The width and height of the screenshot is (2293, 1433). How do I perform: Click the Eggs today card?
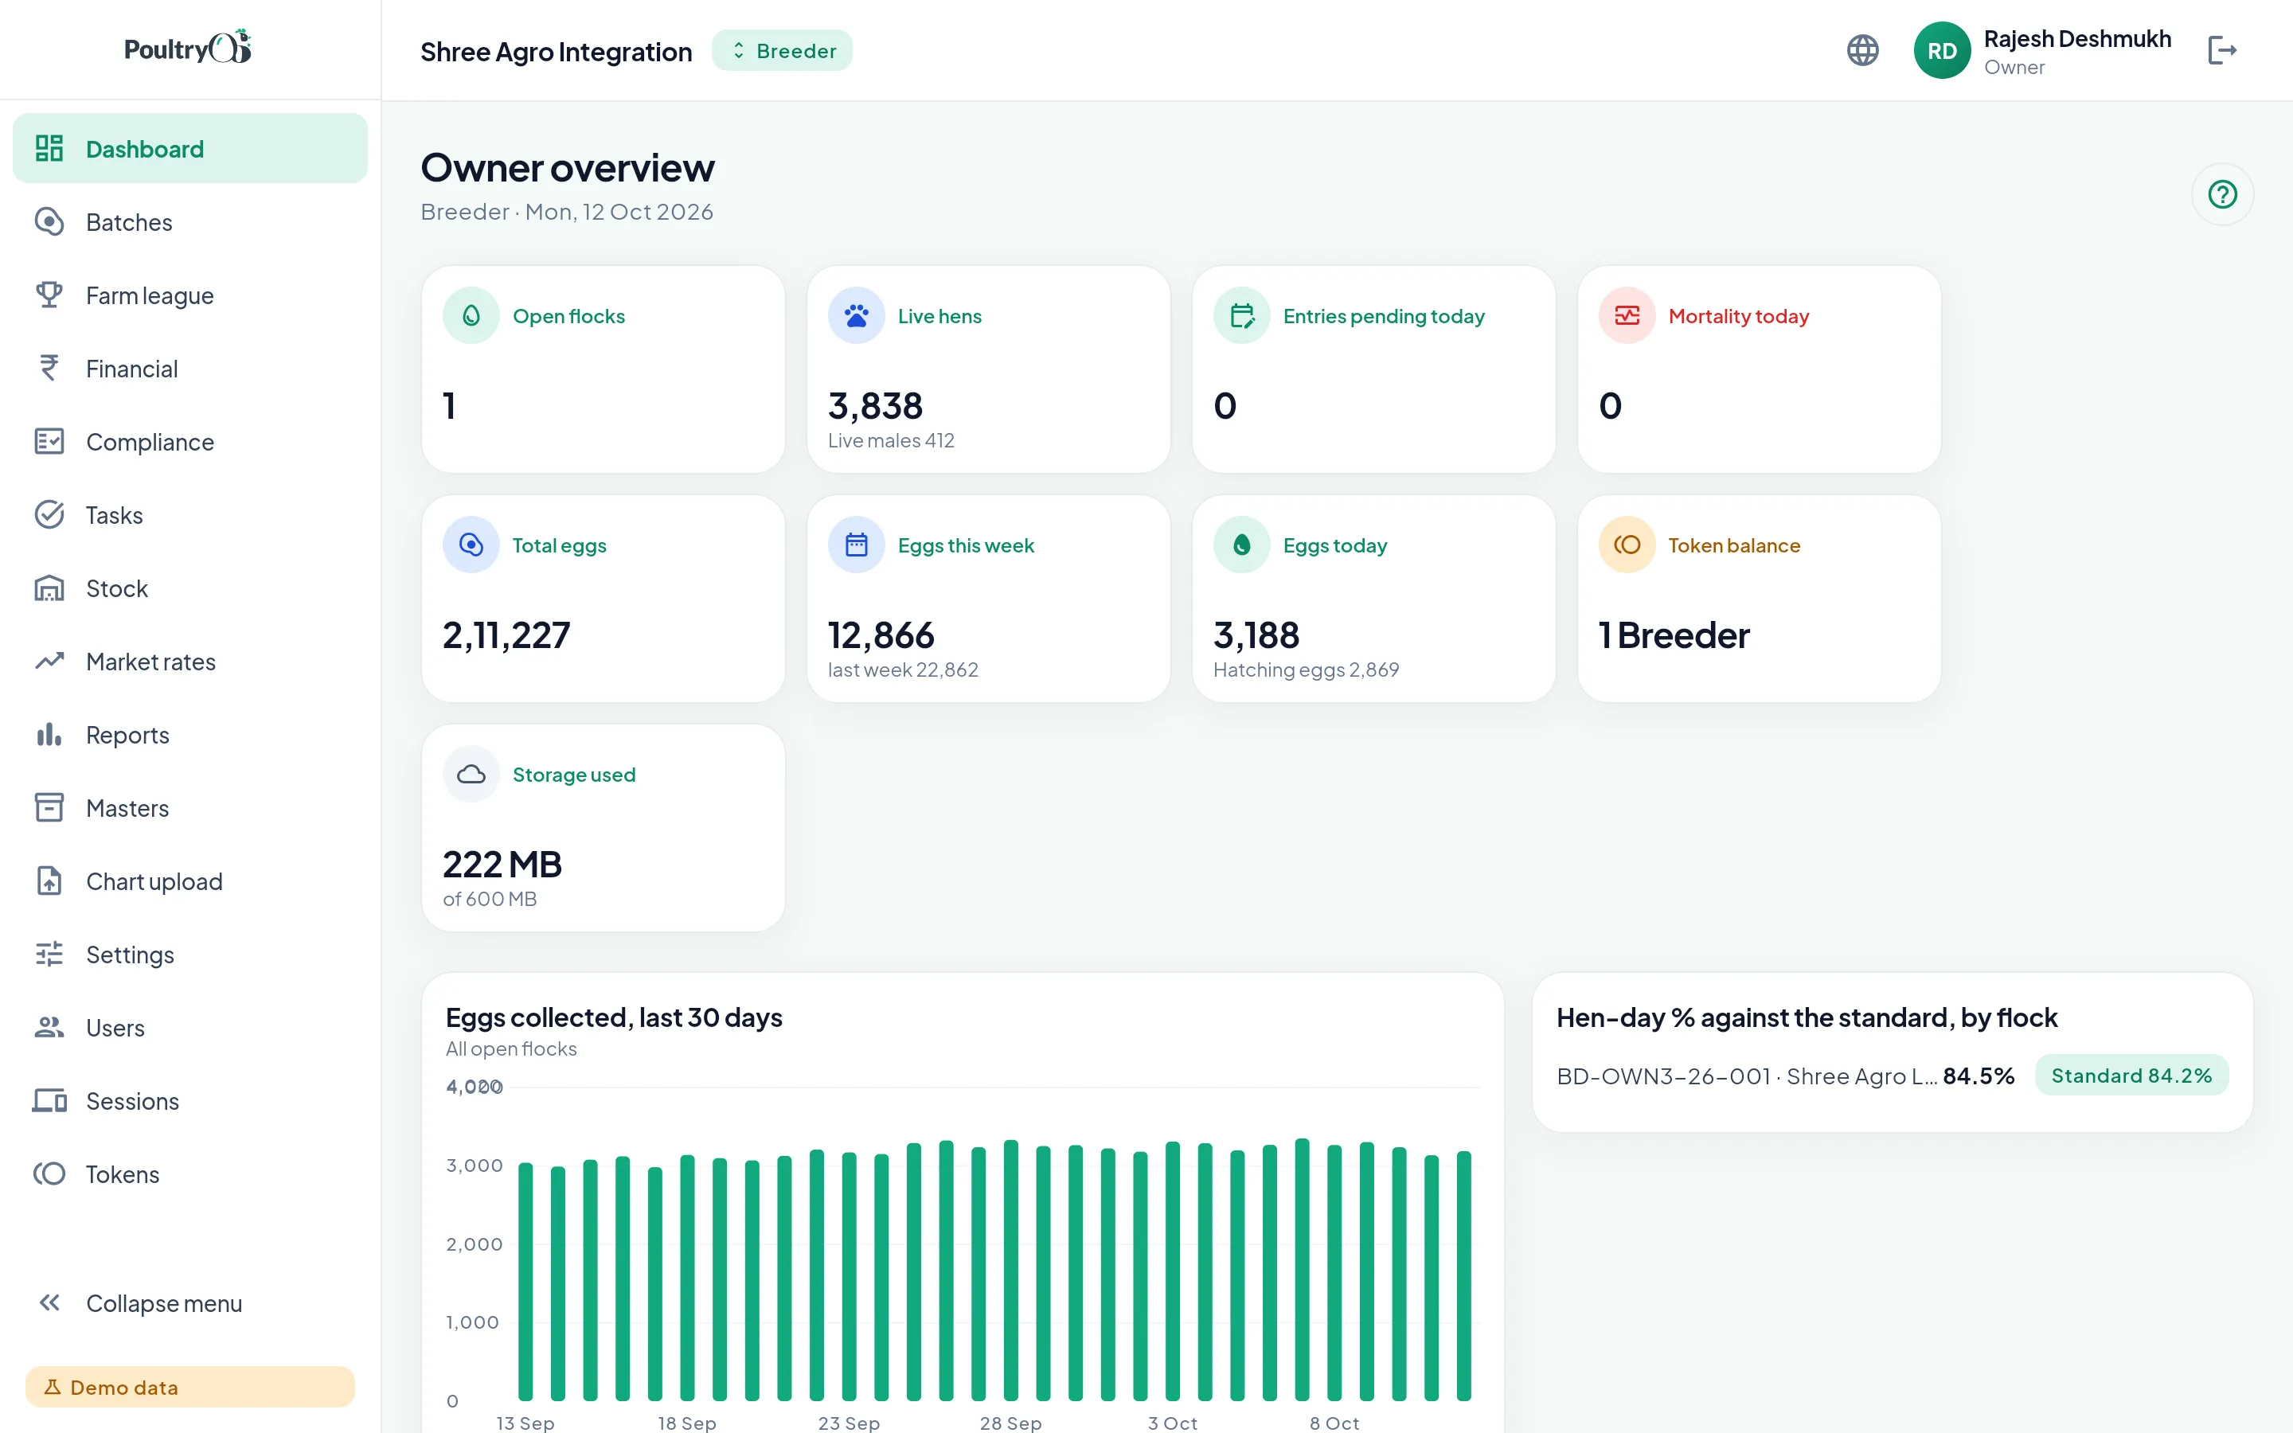1373,599
